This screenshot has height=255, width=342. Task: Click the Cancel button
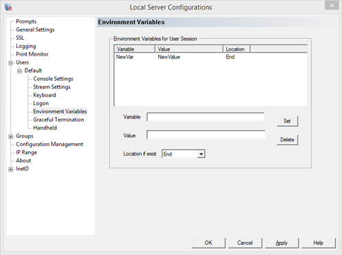point(245,243)
